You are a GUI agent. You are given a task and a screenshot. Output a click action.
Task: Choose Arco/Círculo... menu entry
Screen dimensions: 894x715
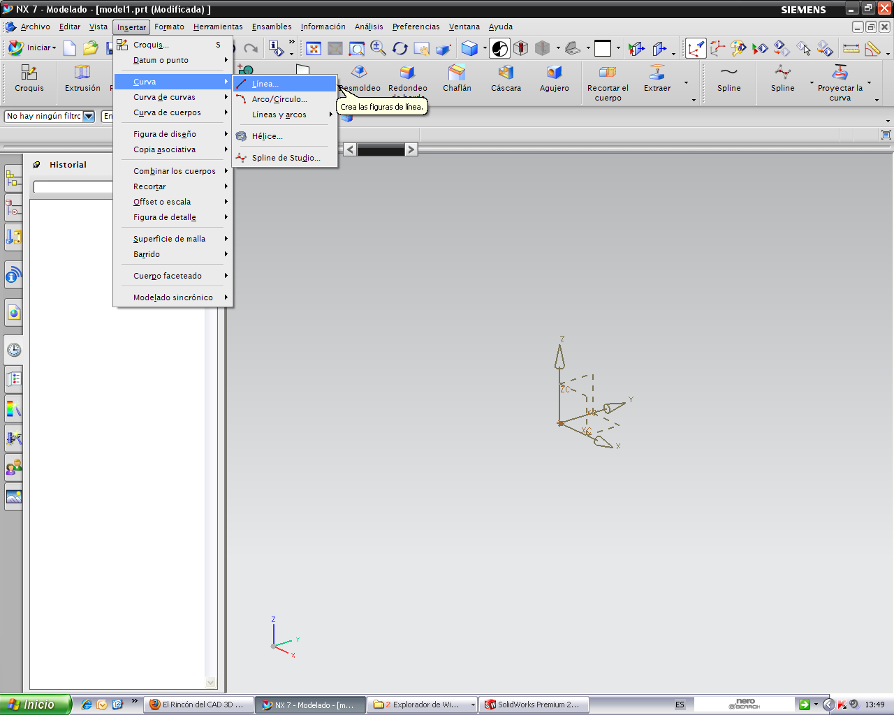click(285, 99)
